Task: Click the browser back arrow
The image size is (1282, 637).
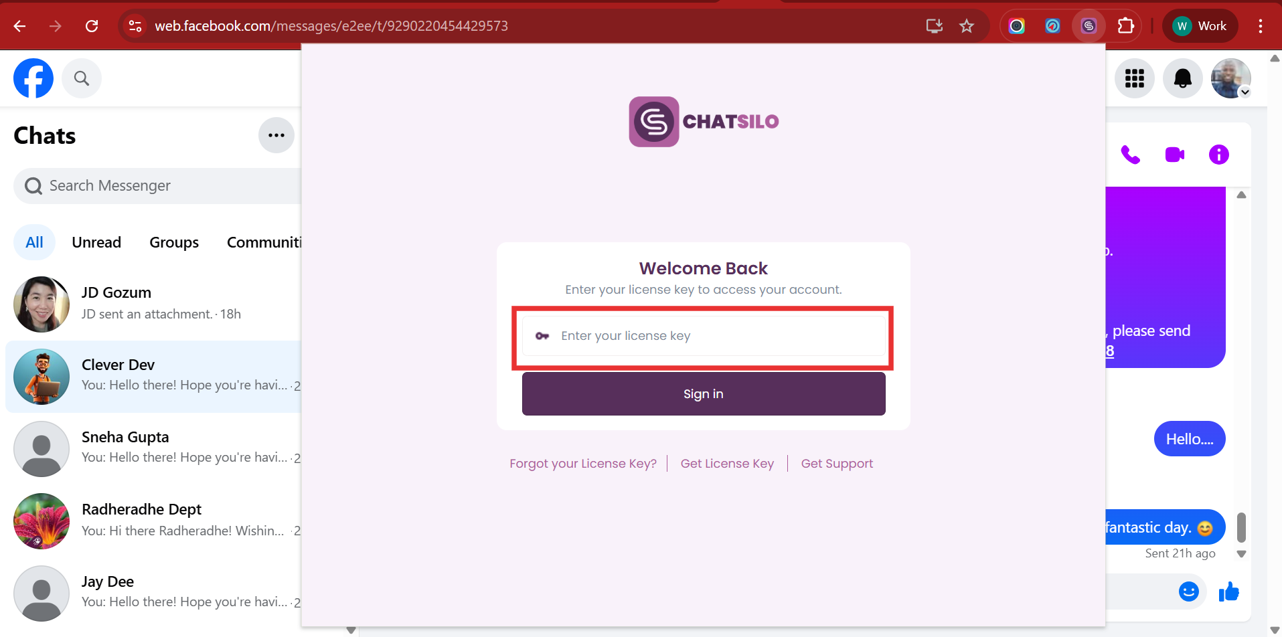Action: 20,26
